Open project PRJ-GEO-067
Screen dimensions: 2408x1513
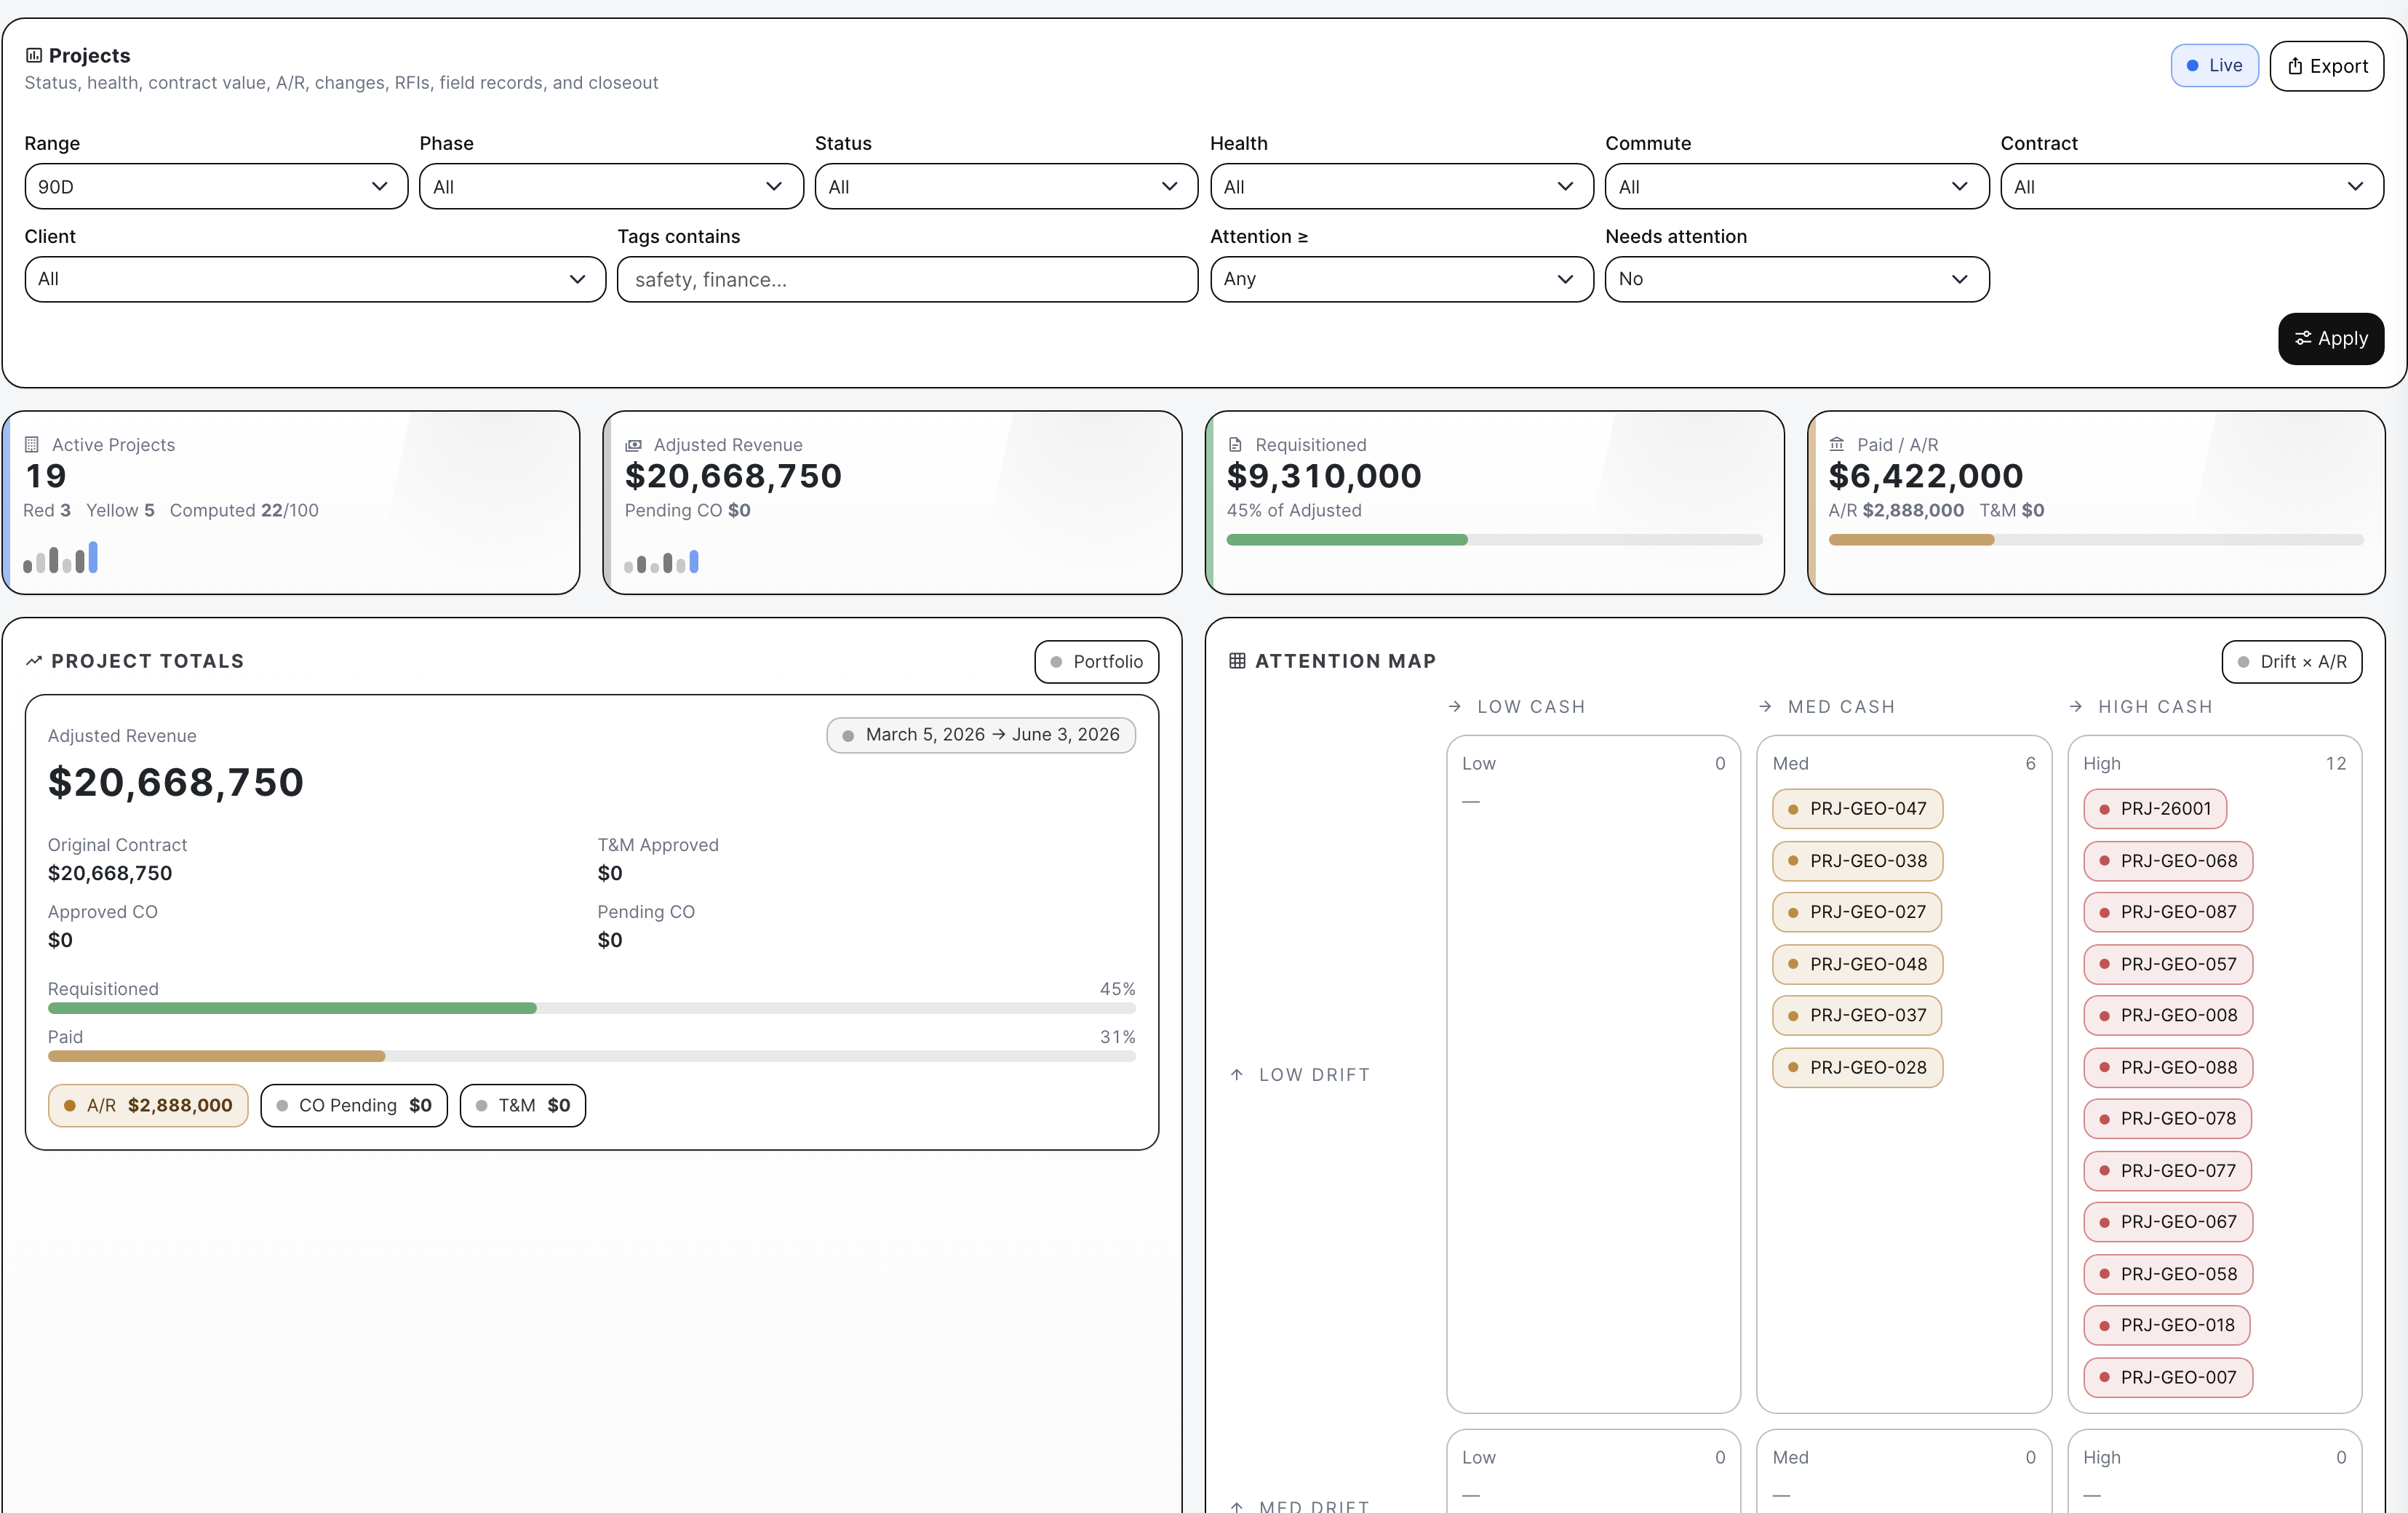coord(2168,1221)
